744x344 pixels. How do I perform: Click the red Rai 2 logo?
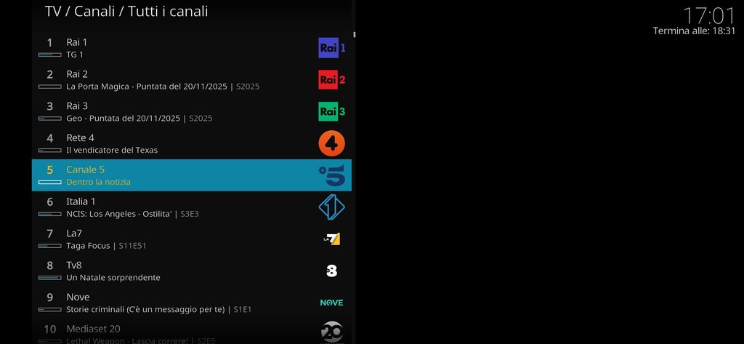point(331,80)
